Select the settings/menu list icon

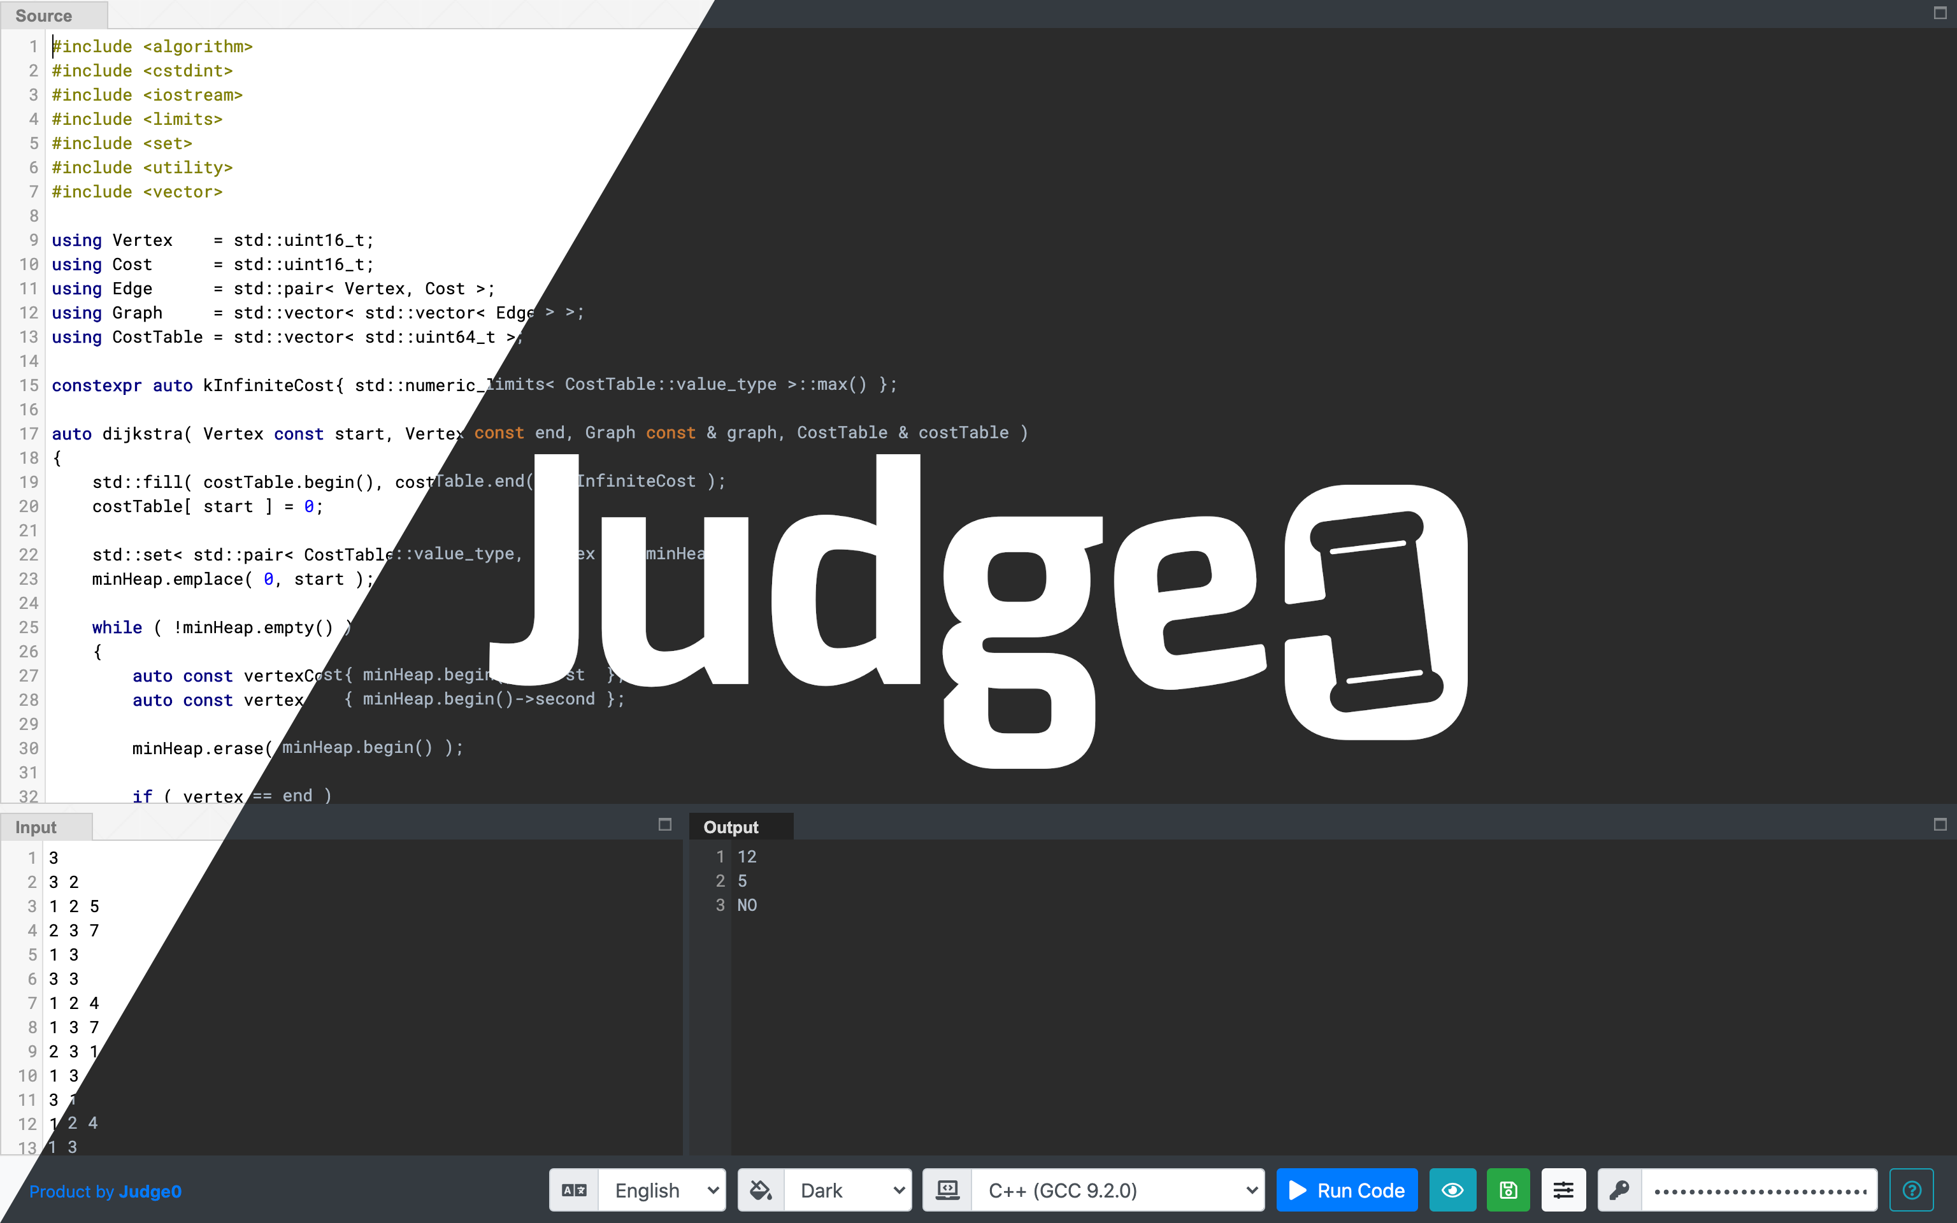(1564, 1191)
